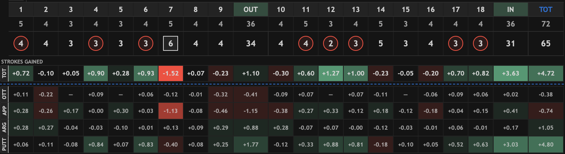Click the IN column header
This screenshot has width=565, height=154.
click(x=510, y=10)
